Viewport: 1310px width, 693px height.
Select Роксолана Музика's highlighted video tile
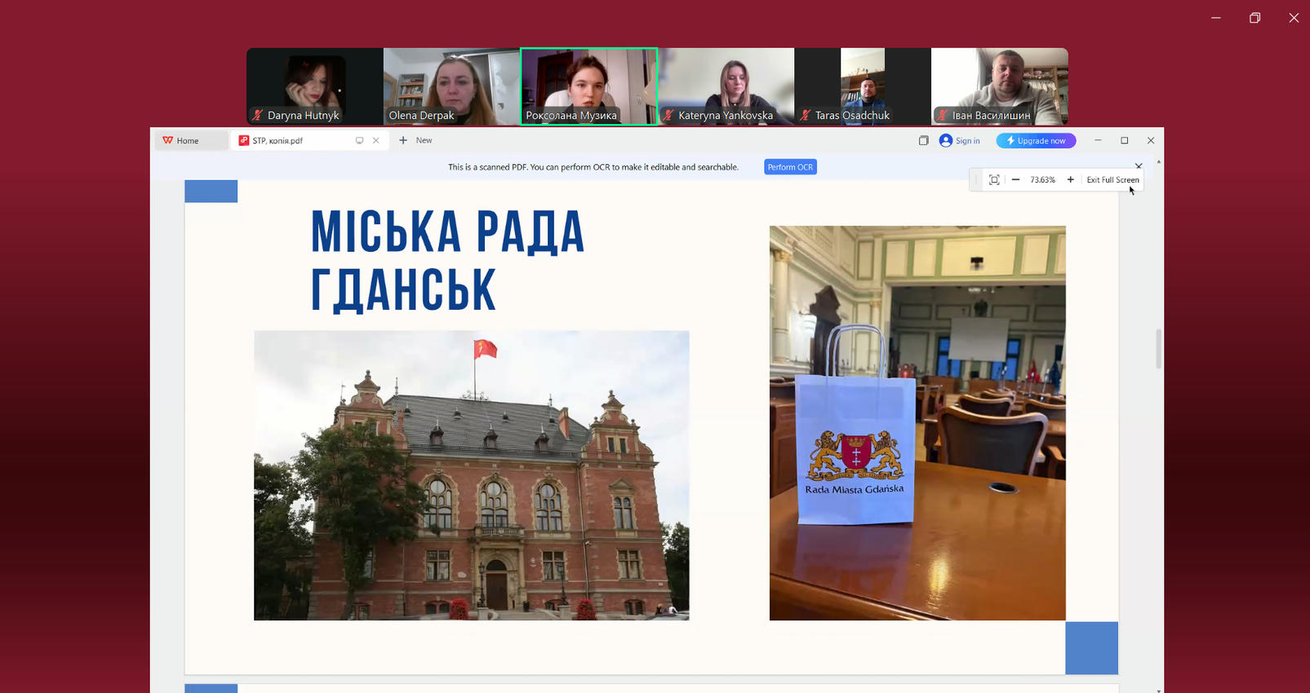tap(588, 86)
